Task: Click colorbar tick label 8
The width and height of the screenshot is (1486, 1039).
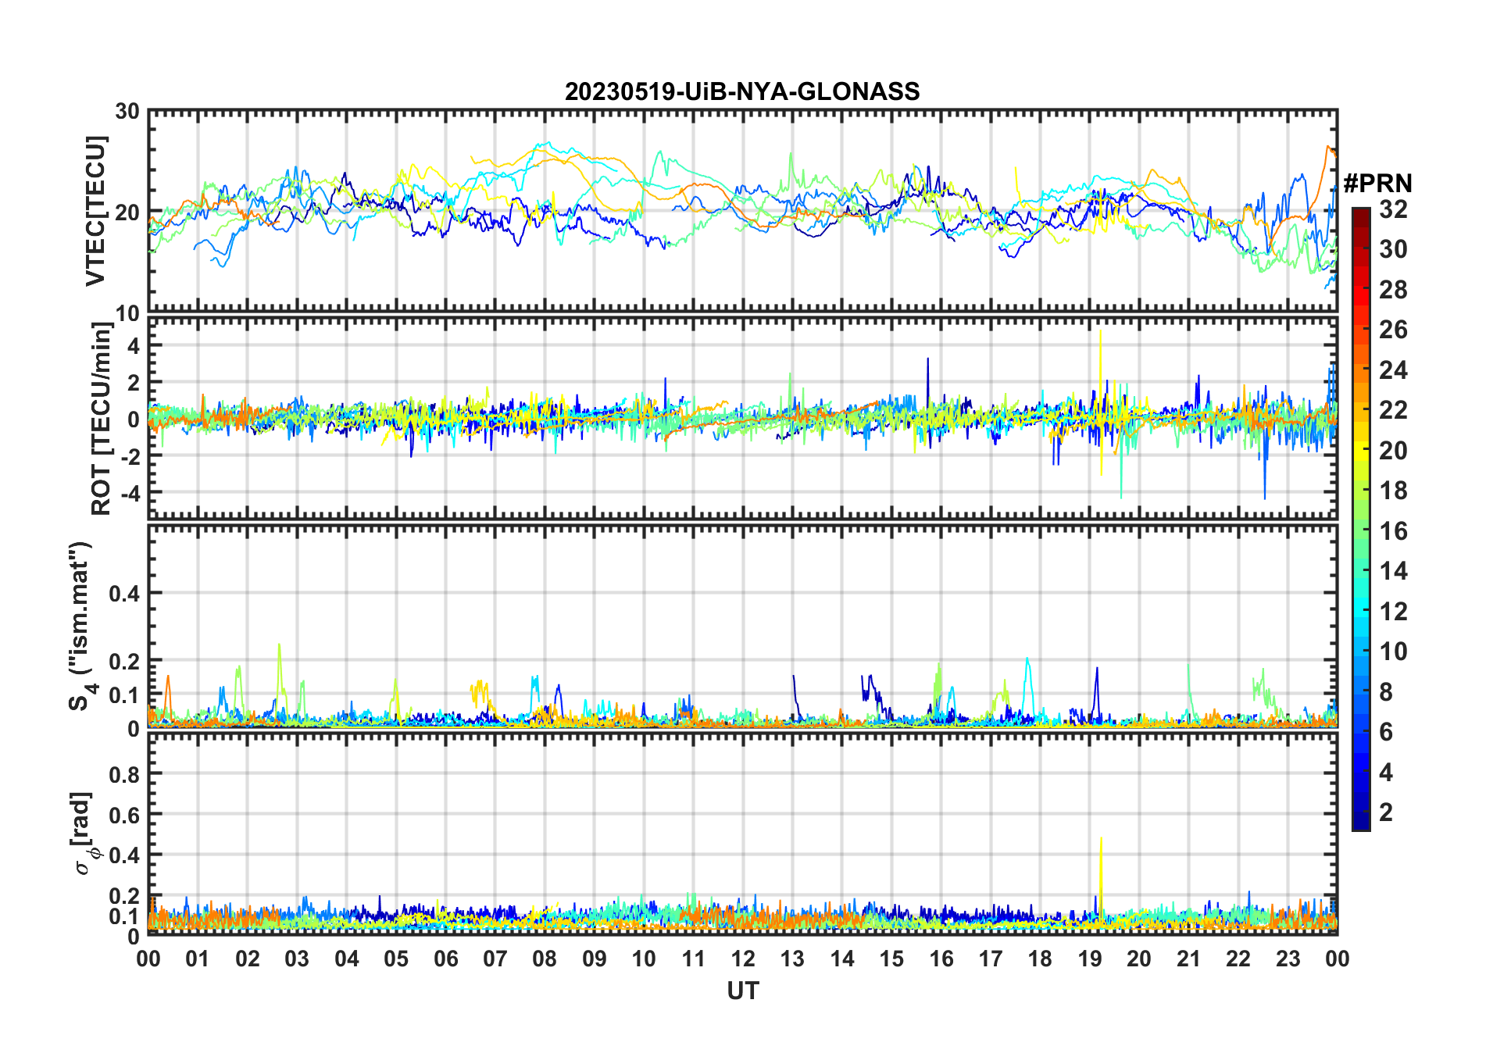Action: 1386,691
